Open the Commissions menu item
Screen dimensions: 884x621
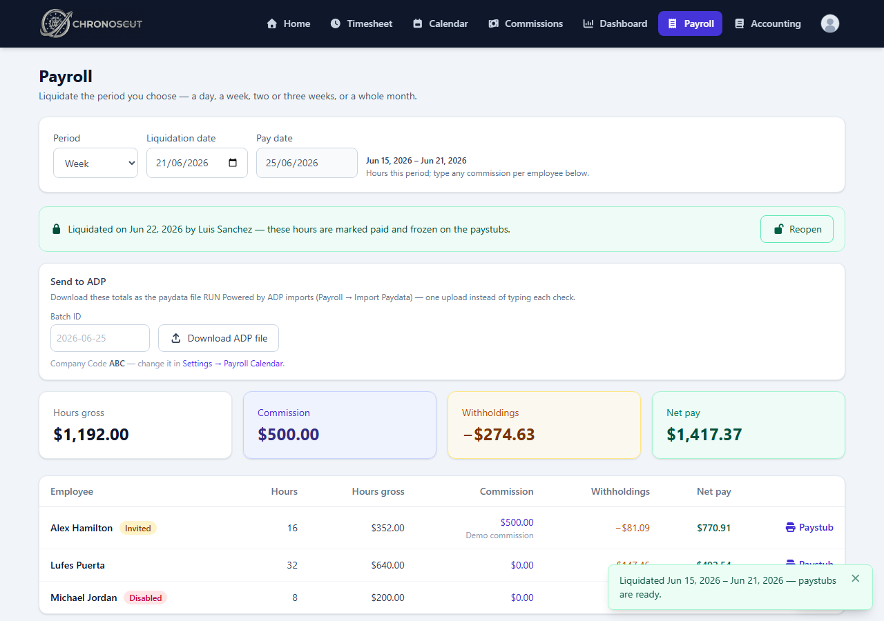click(x=526, y=23)
